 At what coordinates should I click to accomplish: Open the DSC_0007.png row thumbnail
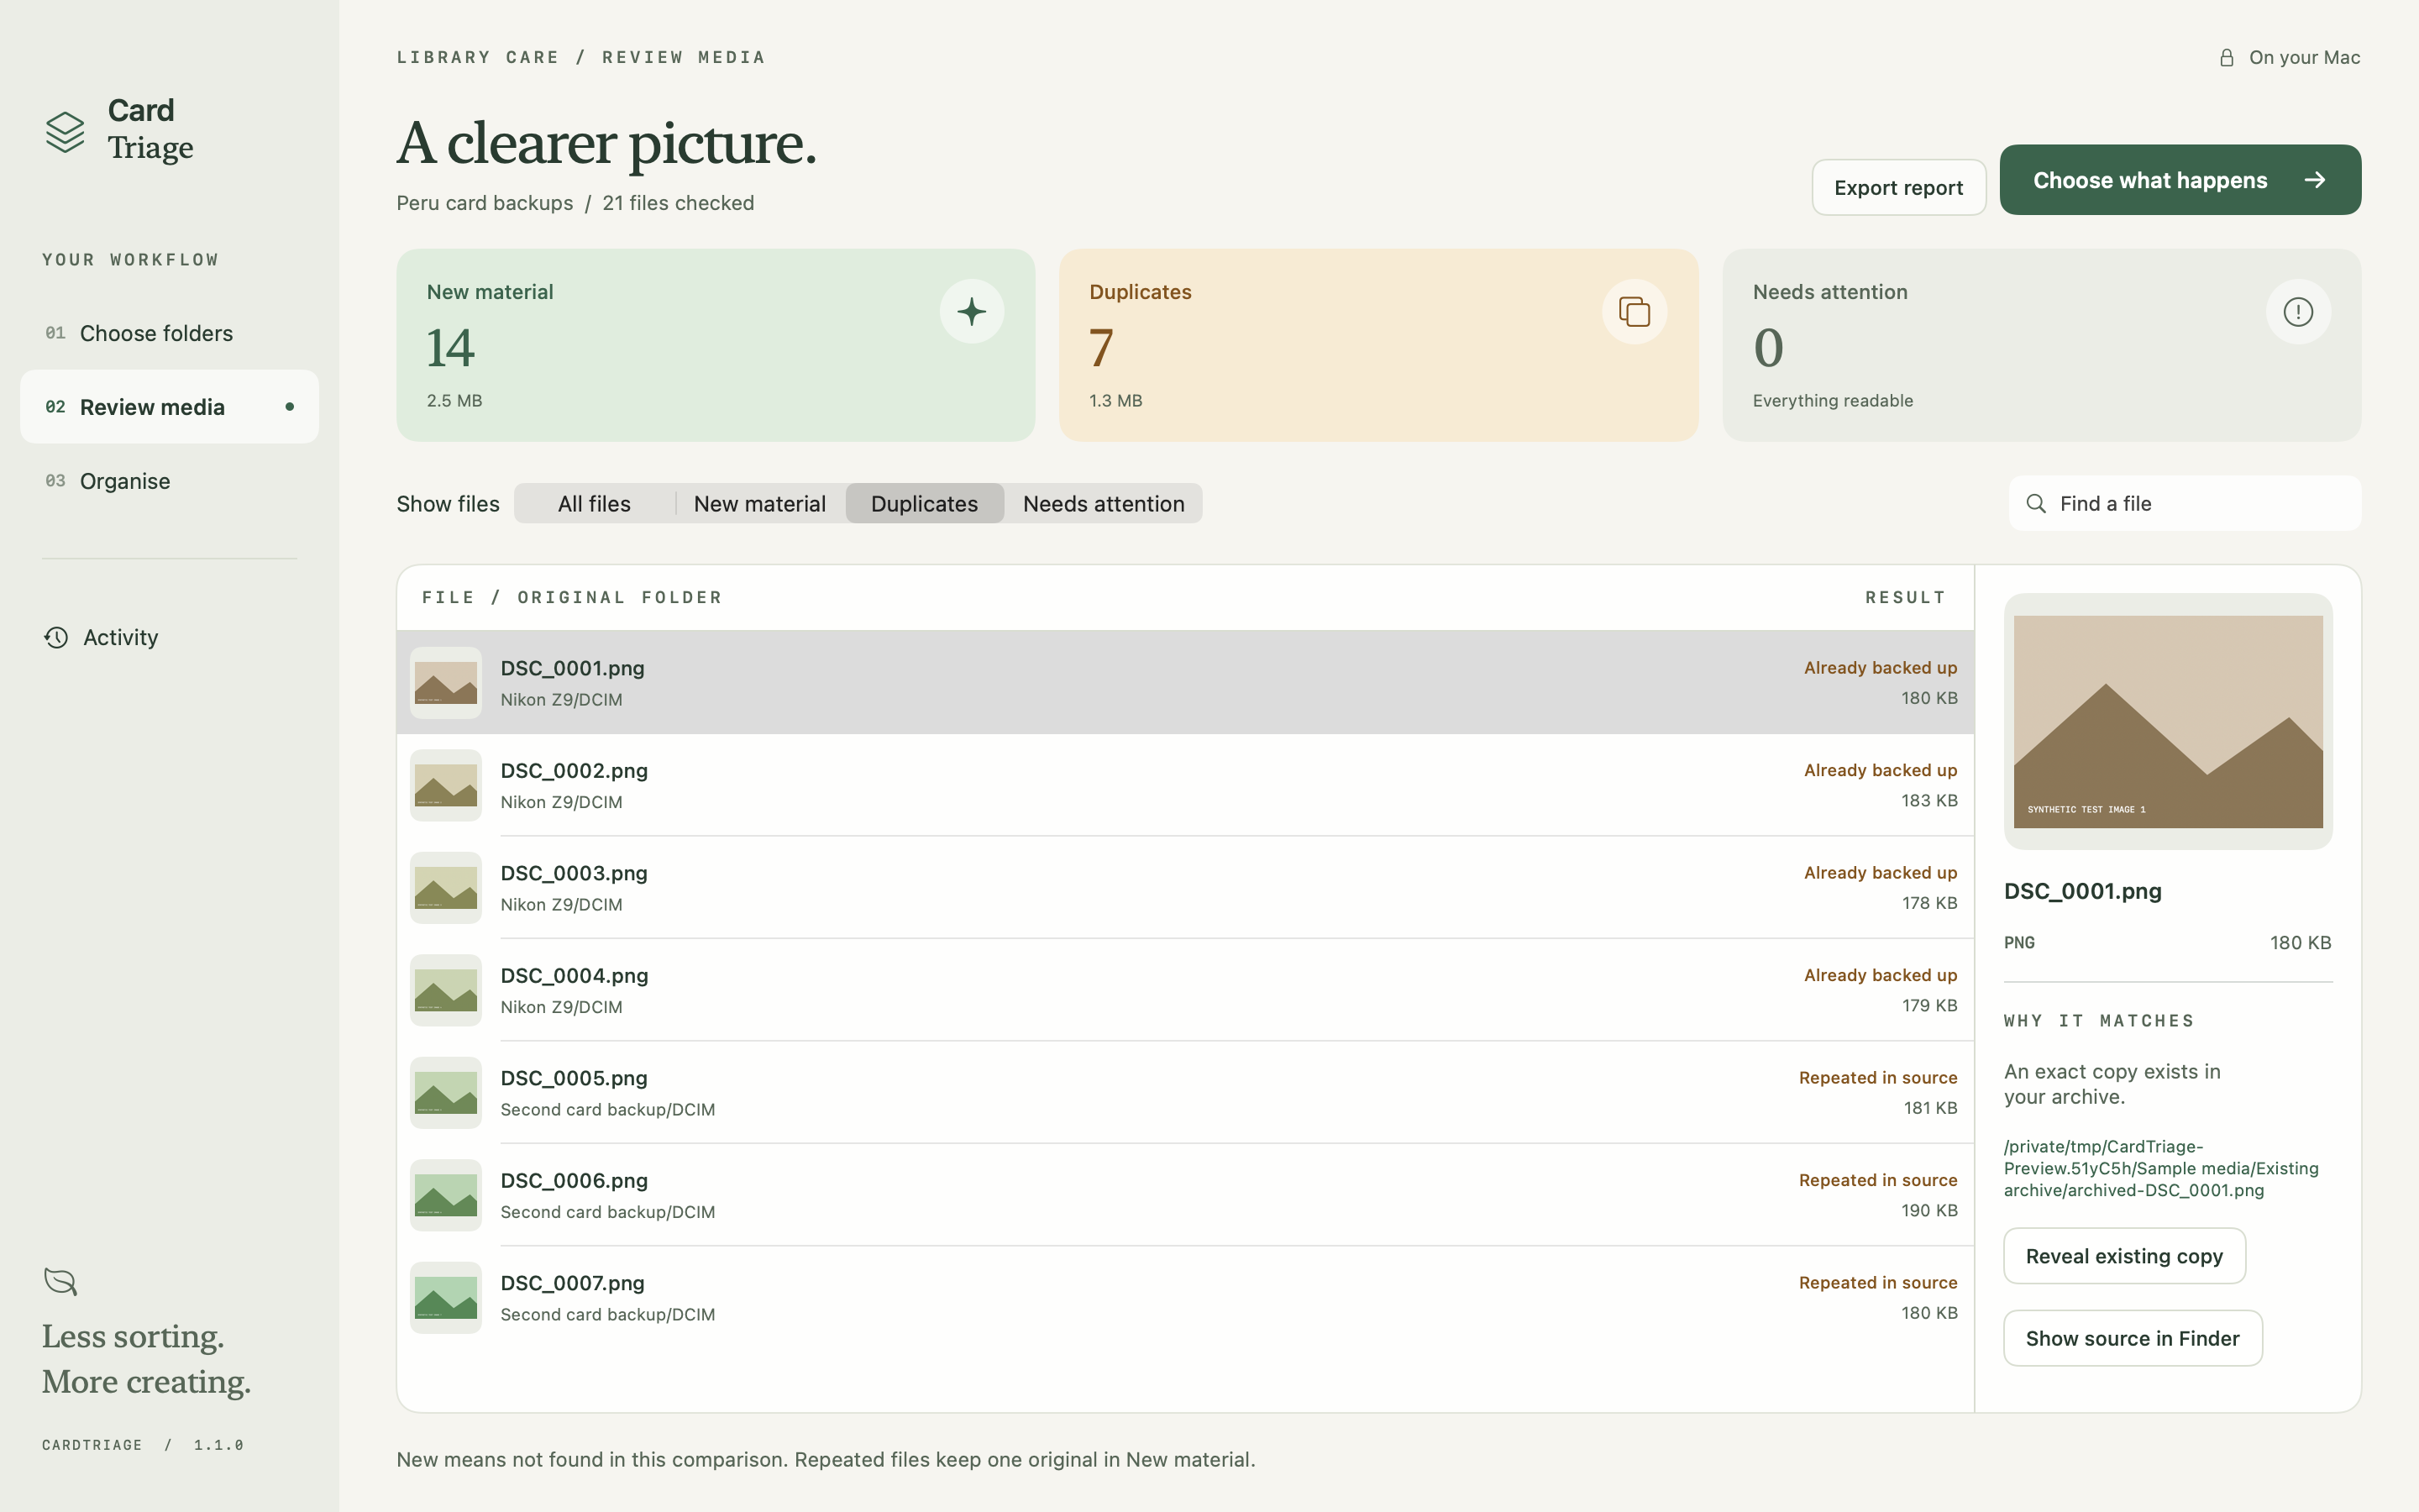pyautogui.click(x=446, y=1298)
